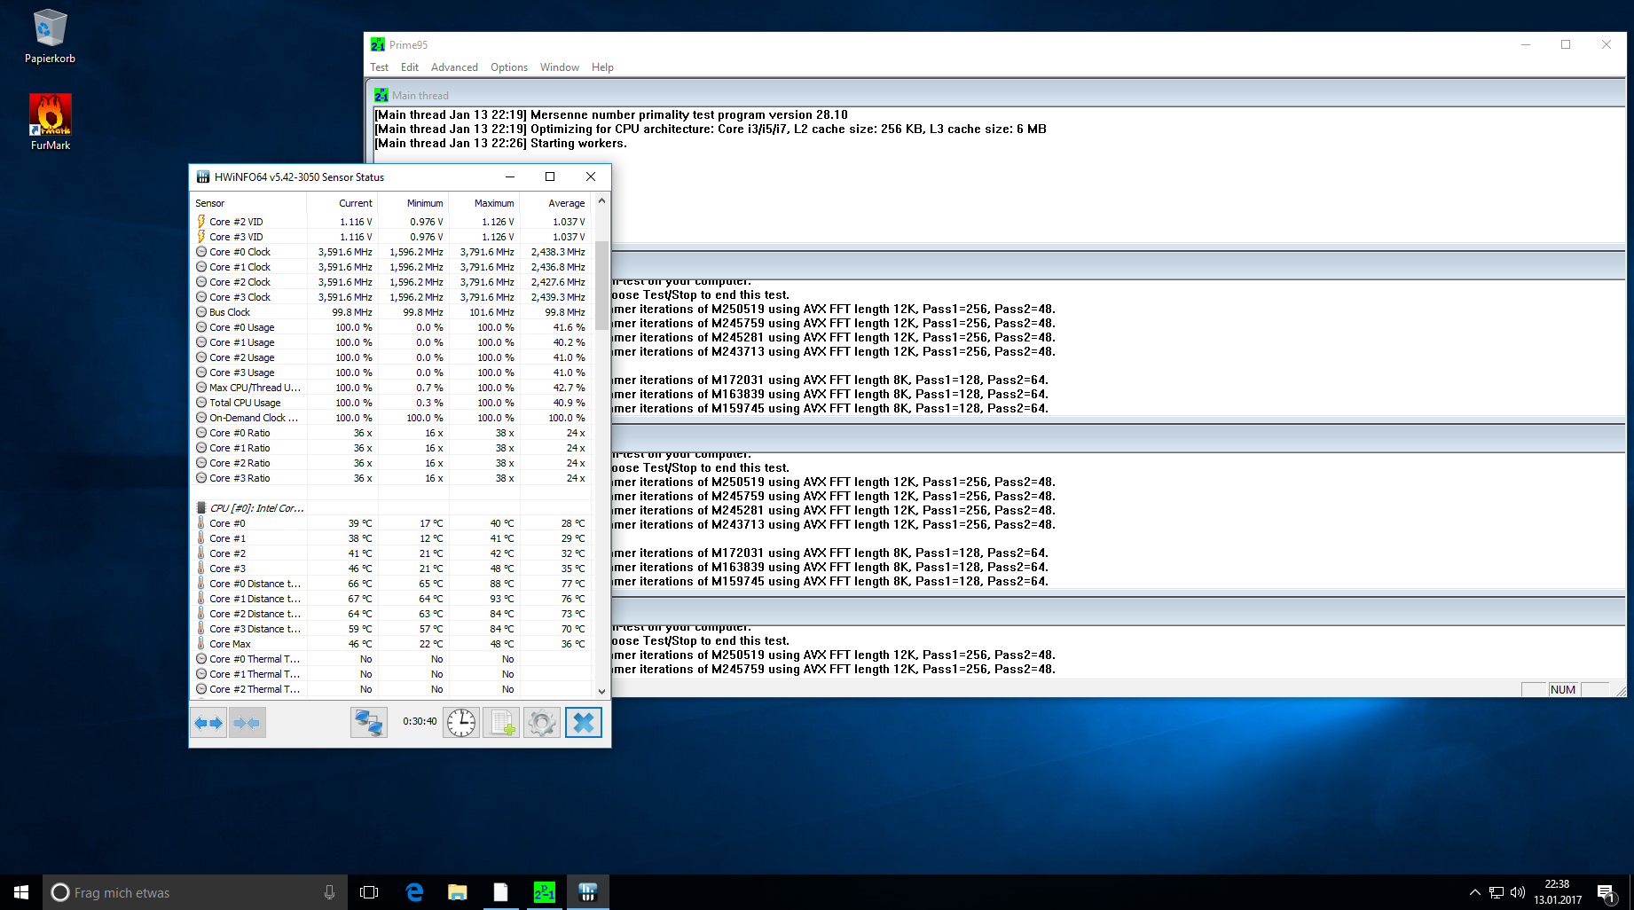This screenshot has height=910, width=1634.
Task: Click the Average column header
Action: tap(555, 203)
